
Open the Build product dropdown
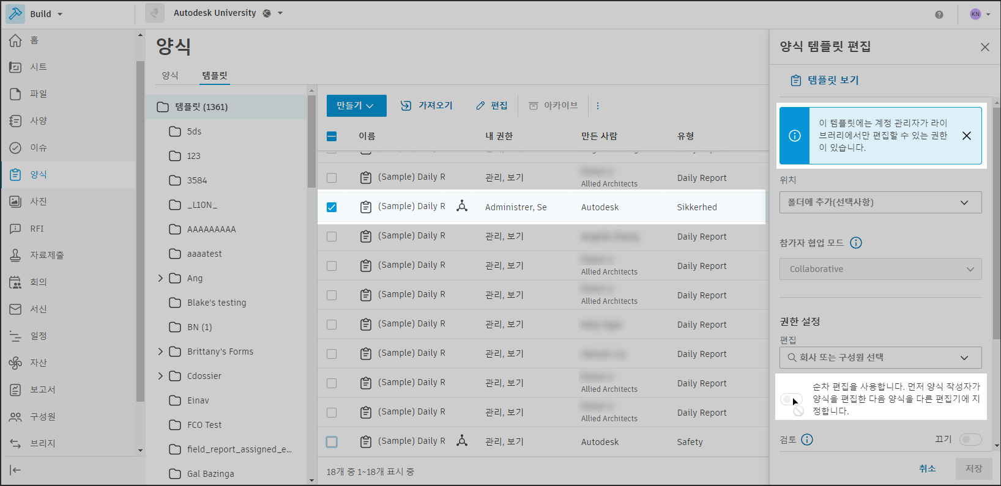pyautogui.click(x=47, y=14)
